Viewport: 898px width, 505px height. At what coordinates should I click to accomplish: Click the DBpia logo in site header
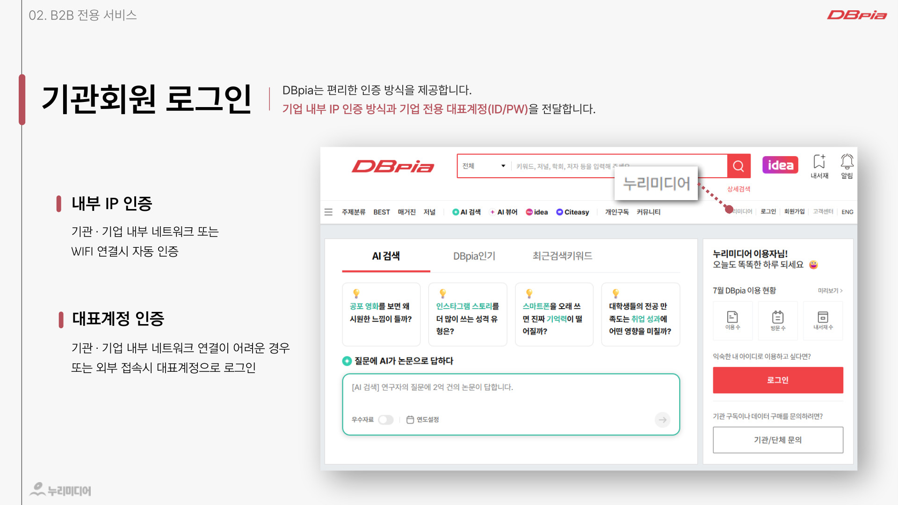click(393, 166)
